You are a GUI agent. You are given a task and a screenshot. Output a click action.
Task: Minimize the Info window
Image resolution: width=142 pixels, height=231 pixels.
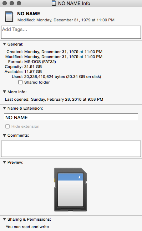tap(12, 3)
